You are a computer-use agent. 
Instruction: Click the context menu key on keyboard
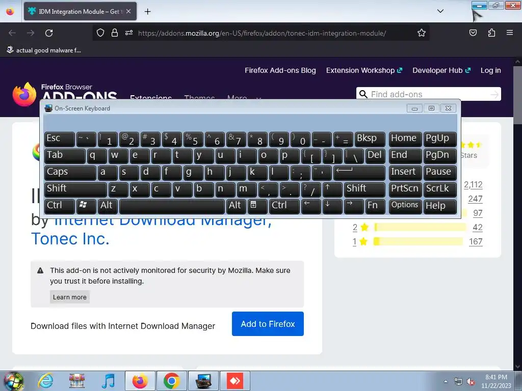coord(257,206)
